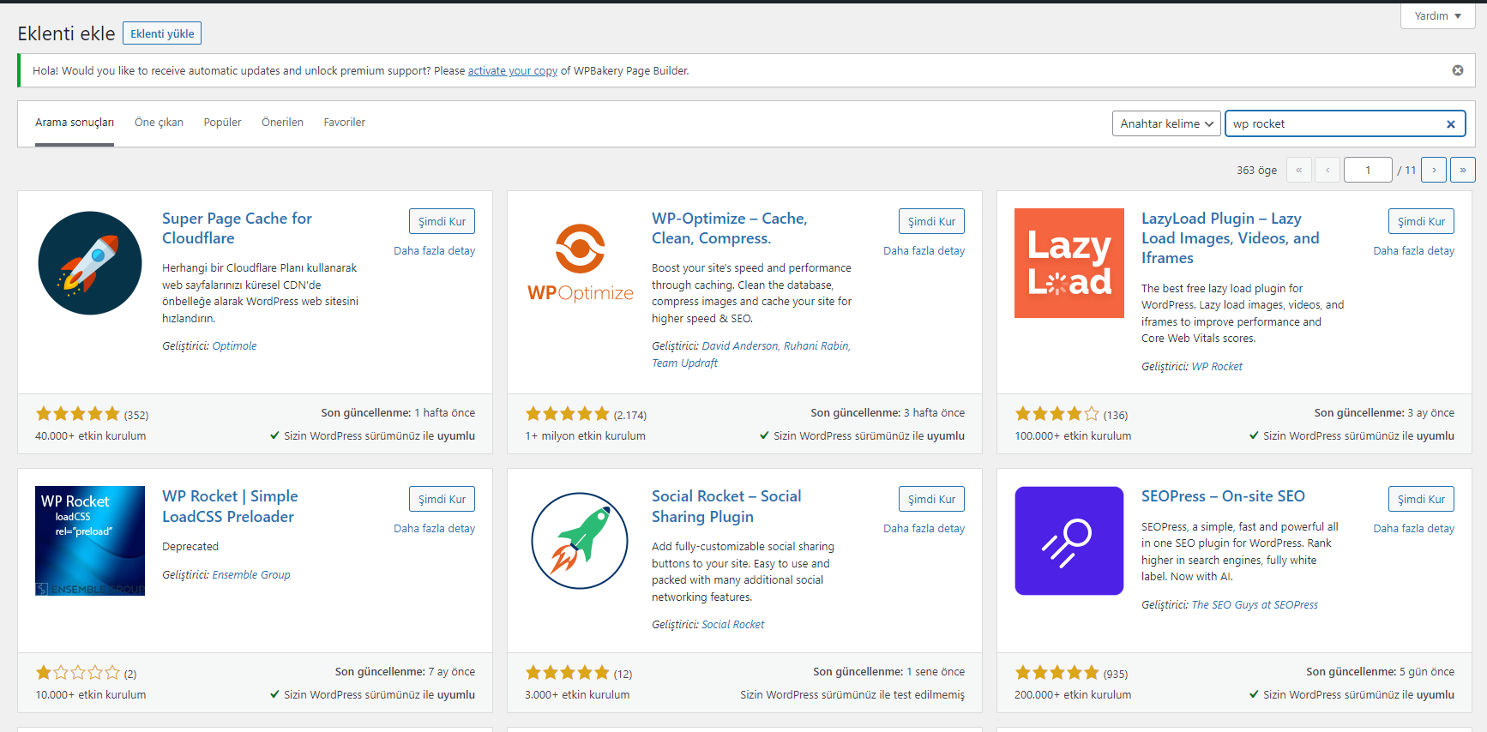Viewport: 1487px width, 732px height.
Task: Open the Super Page Cache for Cloudflare title
Action: [x=237, y=228]
